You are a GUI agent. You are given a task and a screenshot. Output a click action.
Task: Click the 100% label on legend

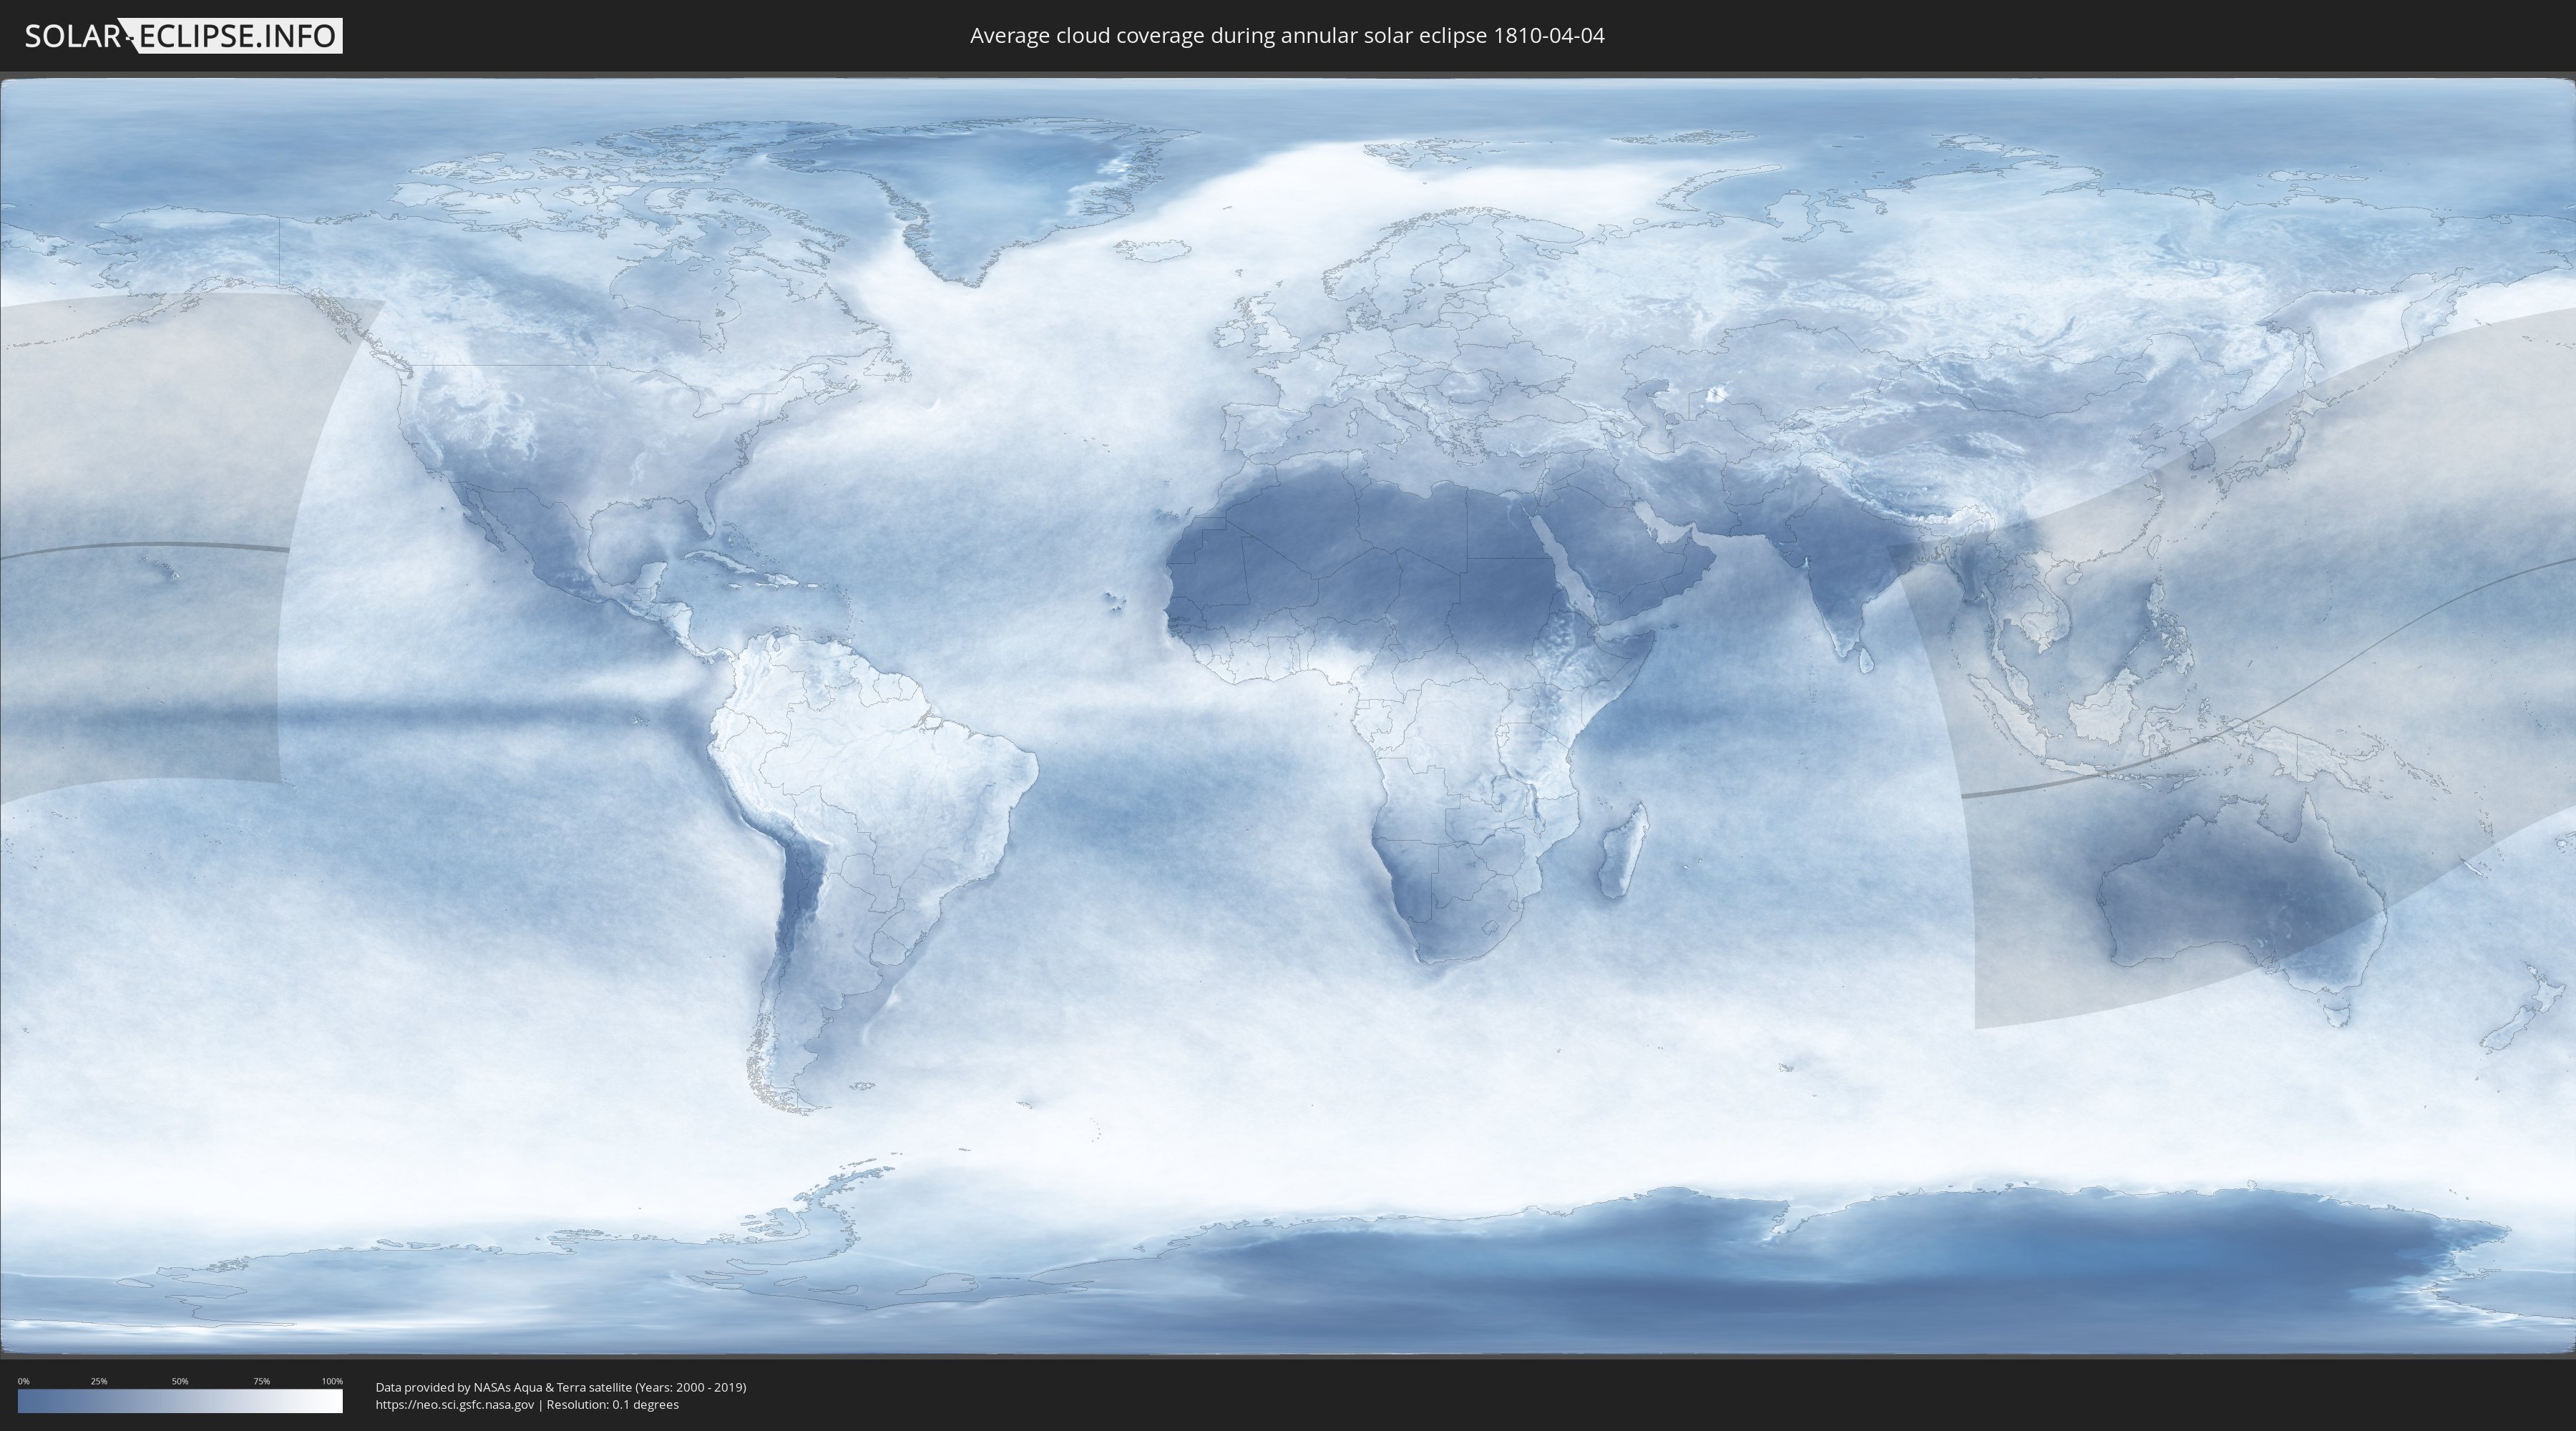pos(332,1381)
